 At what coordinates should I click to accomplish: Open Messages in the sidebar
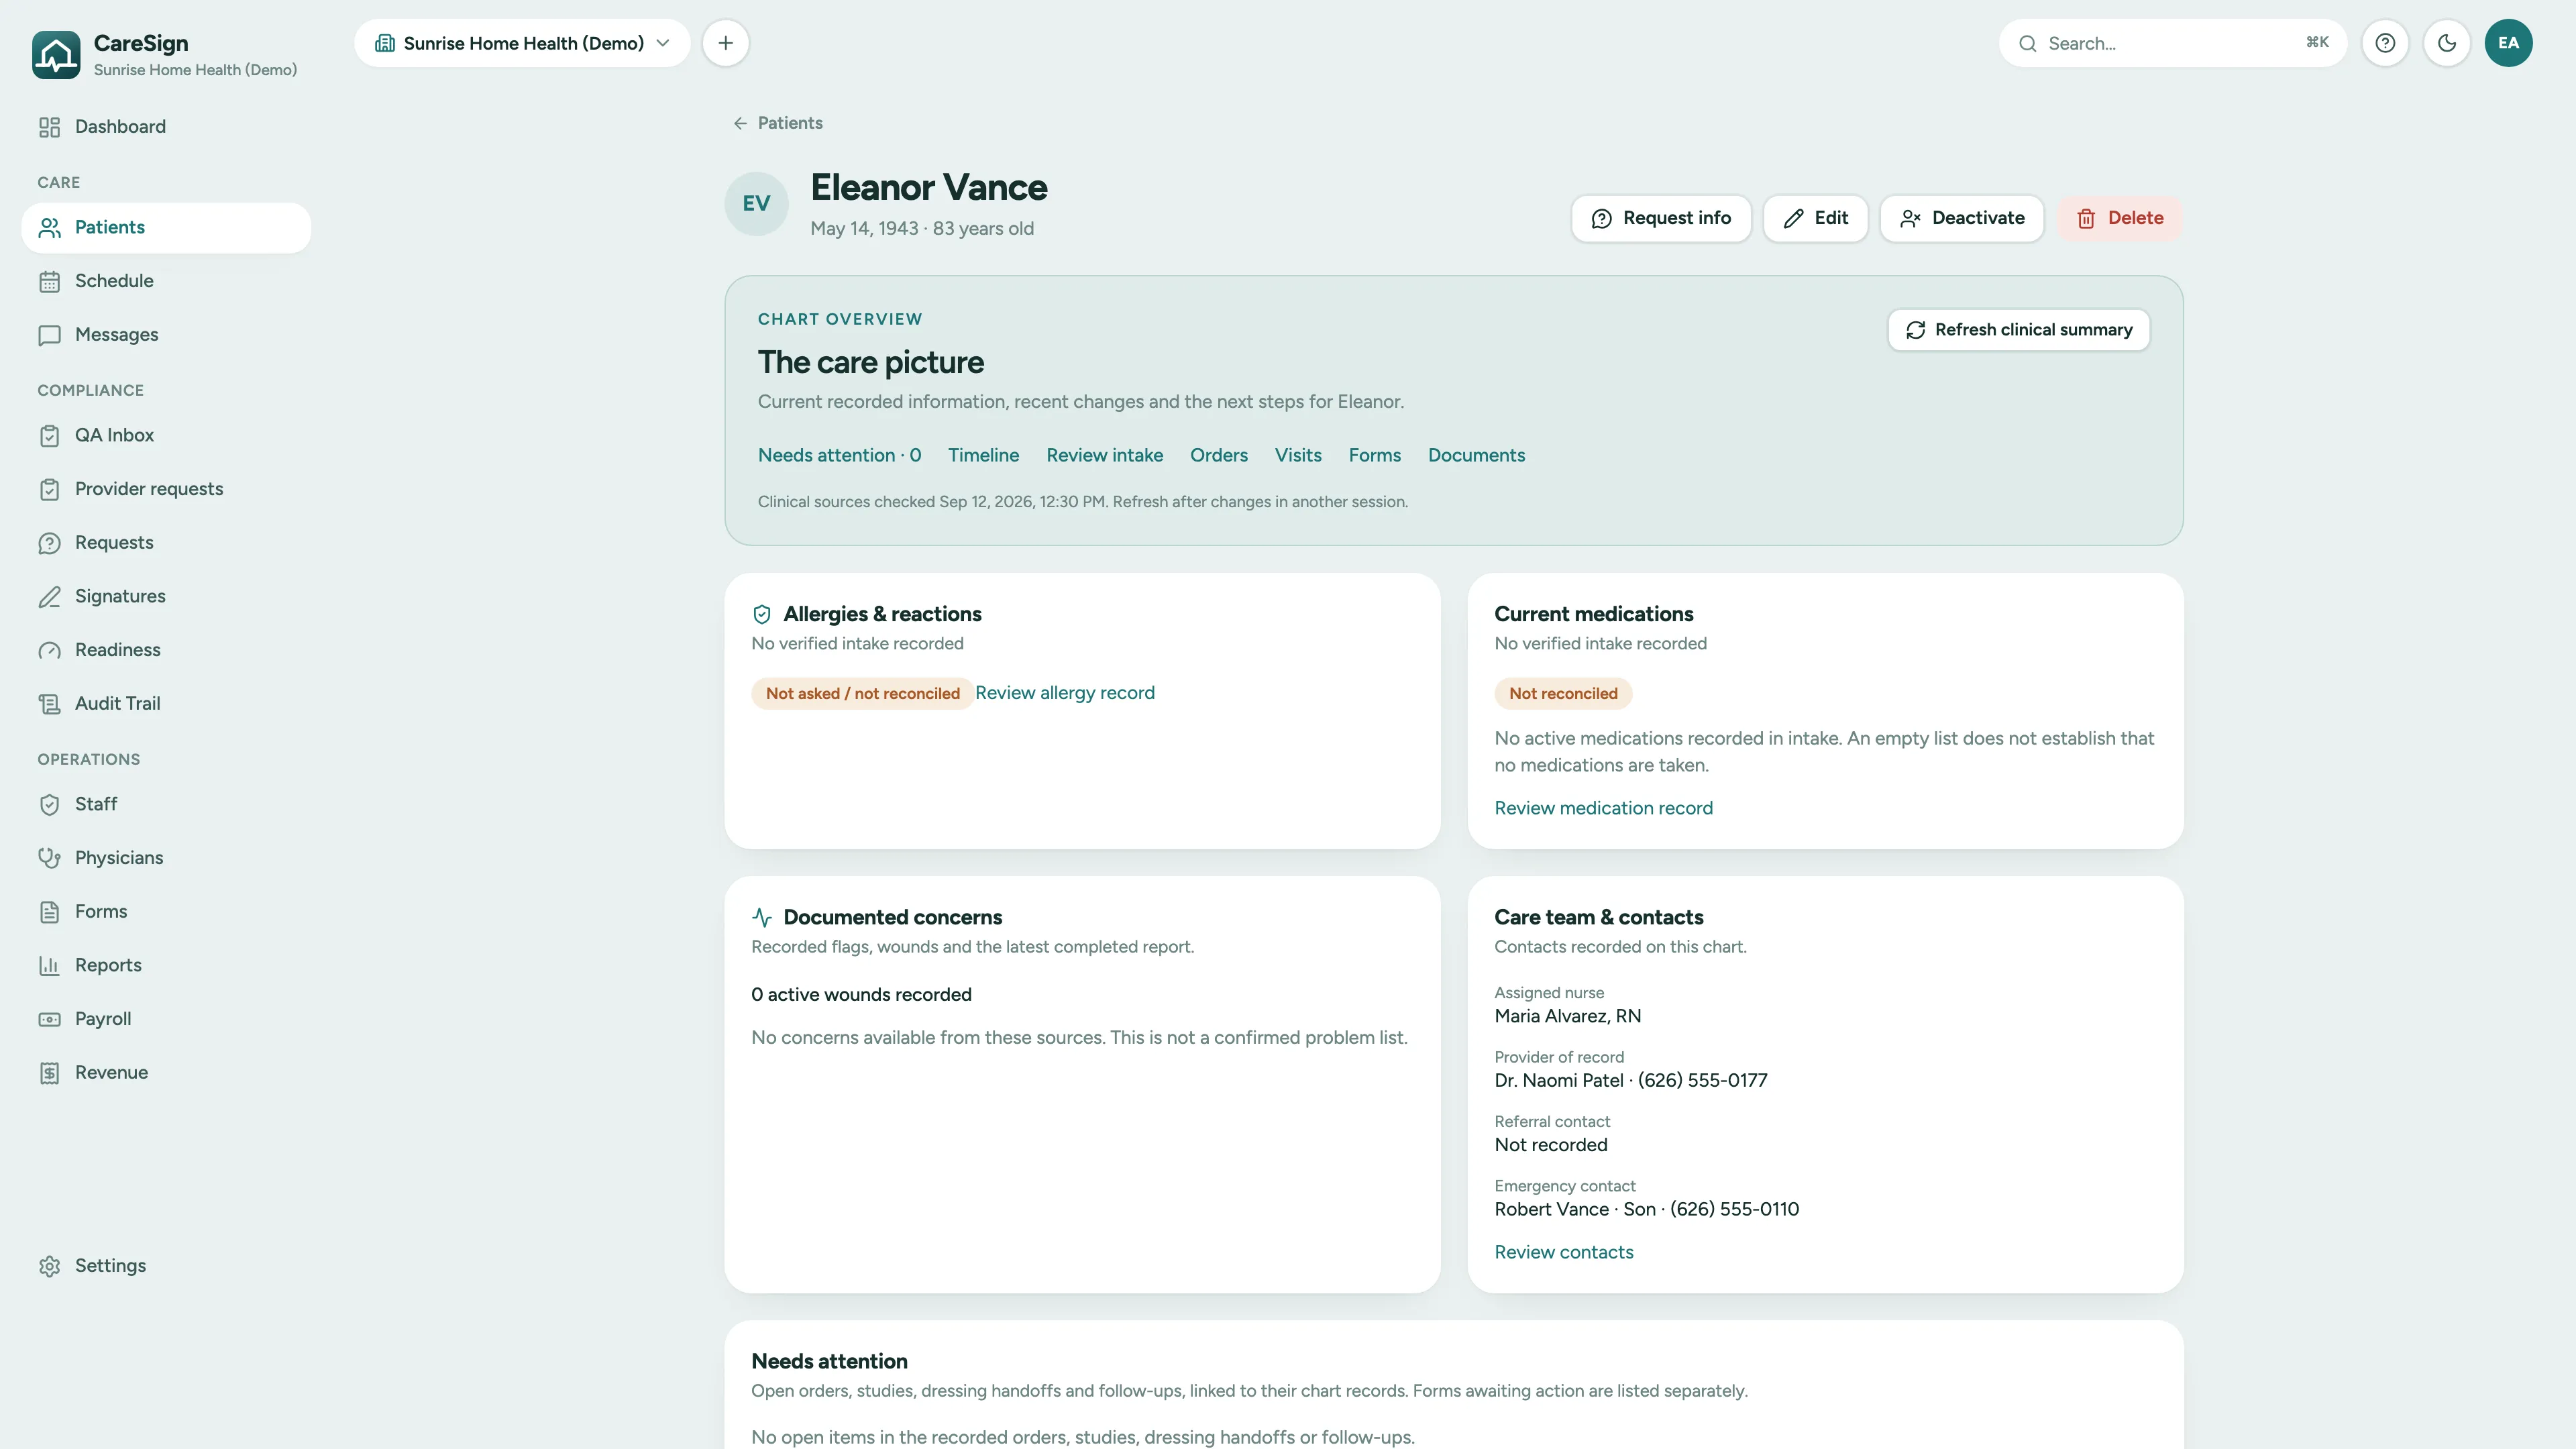[x=166, y=335]
